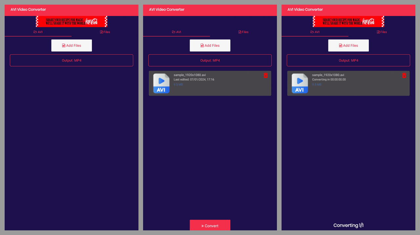The height and width of the screenshot is (235, 420).
Task: Click the AVI Video Converter title in right screen
Action: click(x=305, y=10)
